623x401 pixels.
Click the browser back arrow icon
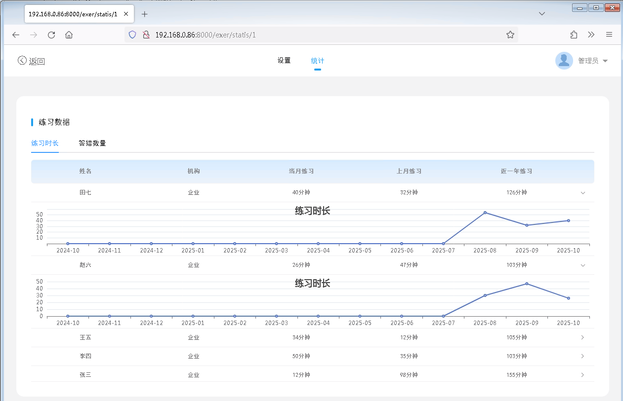[x=16, y=35]
